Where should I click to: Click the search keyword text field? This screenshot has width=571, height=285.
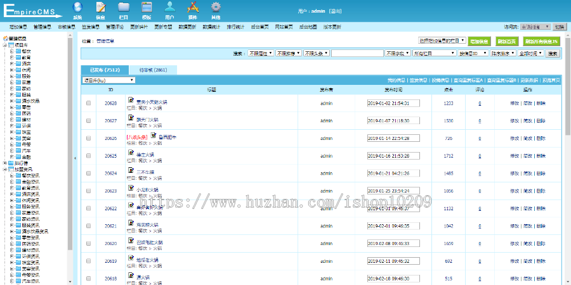[357, 54]
